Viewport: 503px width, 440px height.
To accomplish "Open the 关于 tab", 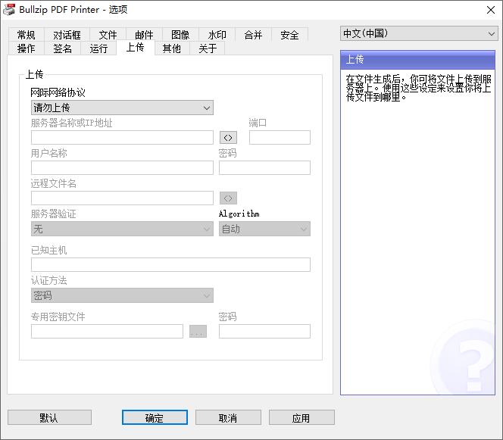I will point(208,48).
